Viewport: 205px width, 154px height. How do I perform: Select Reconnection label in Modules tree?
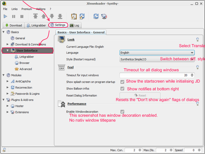coord(24,87)
